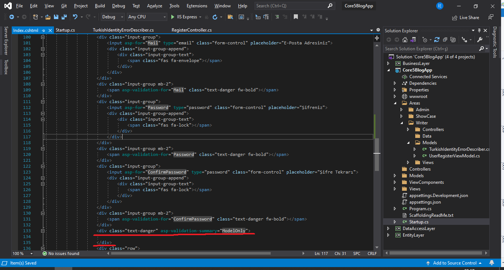This screenshot has width=504, height=270.
Task: Collapse code region at line 113
Action: pos(43,113)
